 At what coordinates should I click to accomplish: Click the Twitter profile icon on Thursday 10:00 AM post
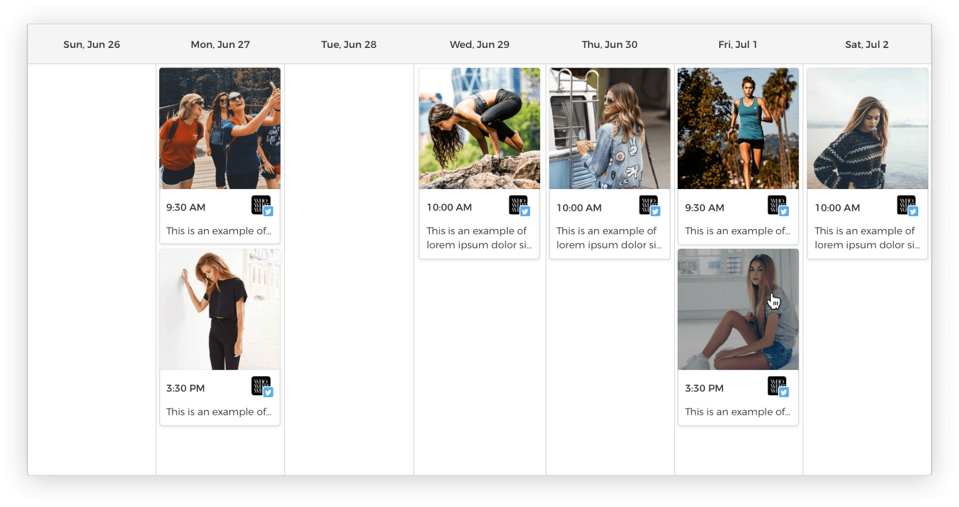[650, 206]
